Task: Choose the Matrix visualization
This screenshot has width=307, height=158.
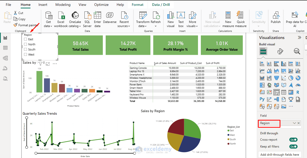Action: click(291, 92)
